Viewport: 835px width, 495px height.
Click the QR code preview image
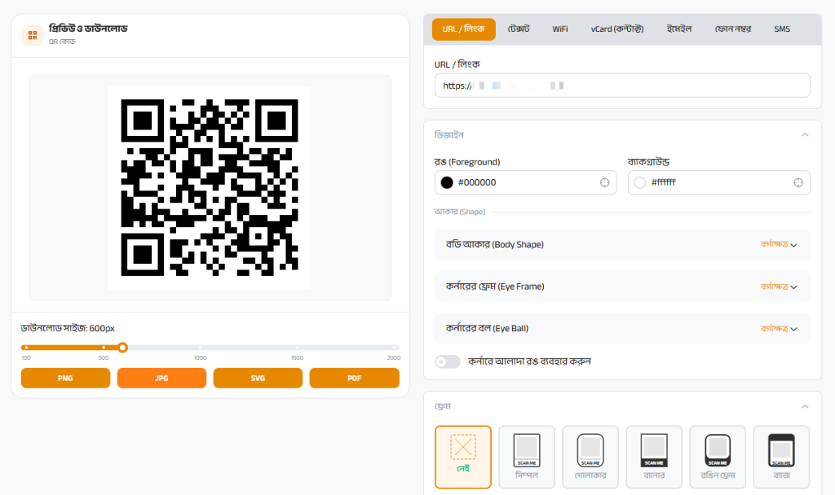tap(210, 188)
